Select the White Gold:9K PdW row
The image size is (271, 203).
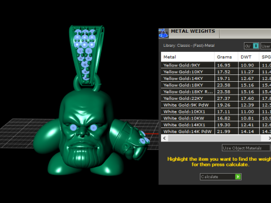click(x=216, y=105)
